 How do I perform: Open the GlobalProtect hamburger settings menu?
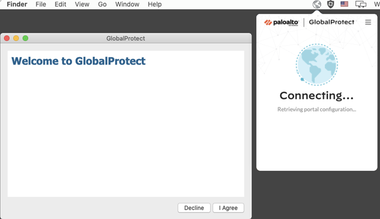click(x=368, y=22)
